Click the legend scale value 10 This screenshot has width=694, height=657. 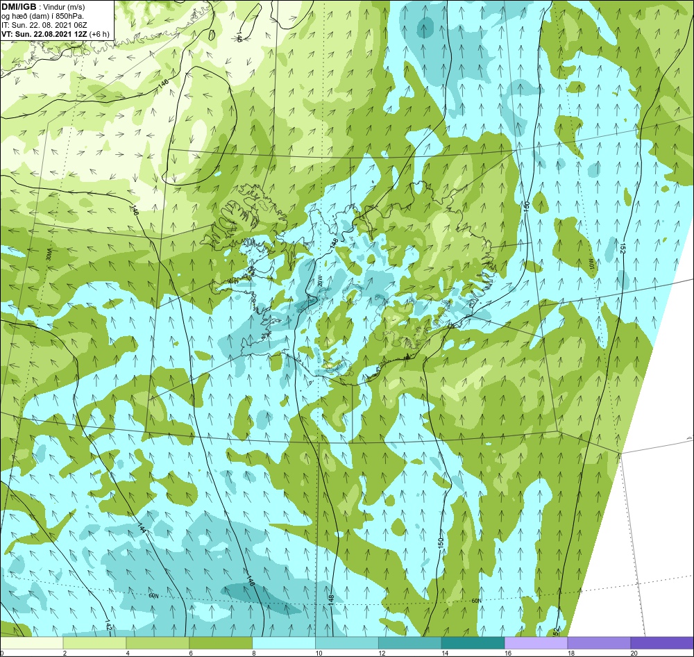coord(319,653)
